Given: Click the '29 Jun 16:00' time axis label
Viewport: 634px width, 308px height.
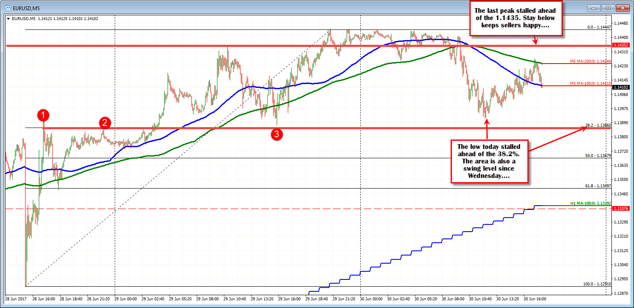Looking at the screenshot, I should 289,299.
